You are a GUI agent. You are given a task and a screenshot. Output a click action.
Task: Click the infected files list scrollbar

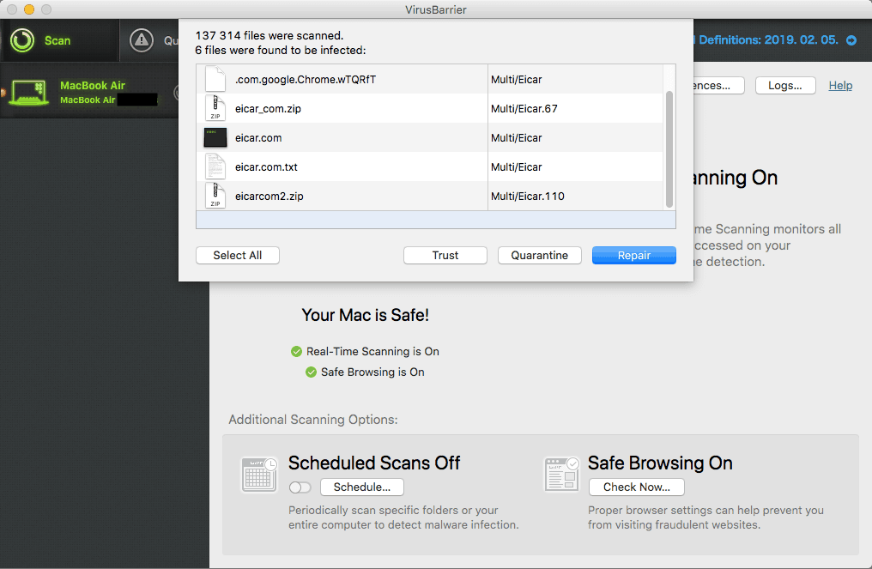(669, 146)
